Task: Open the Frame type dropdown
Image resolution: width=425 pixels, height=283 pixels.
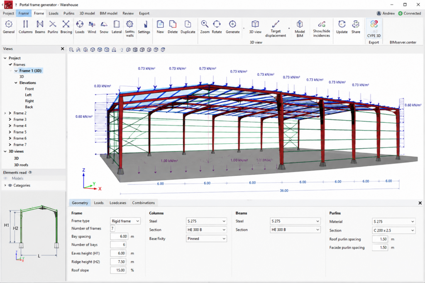Action: coord(125,221)
